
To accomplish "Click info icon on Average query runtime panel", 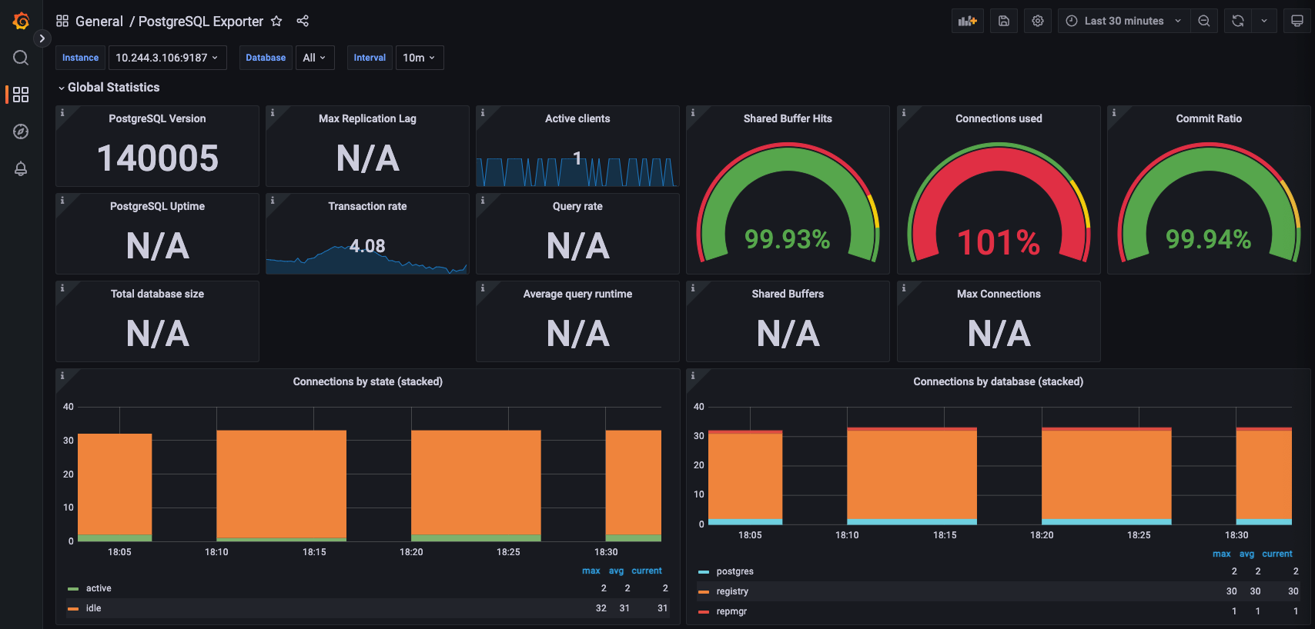I will 483,288.
